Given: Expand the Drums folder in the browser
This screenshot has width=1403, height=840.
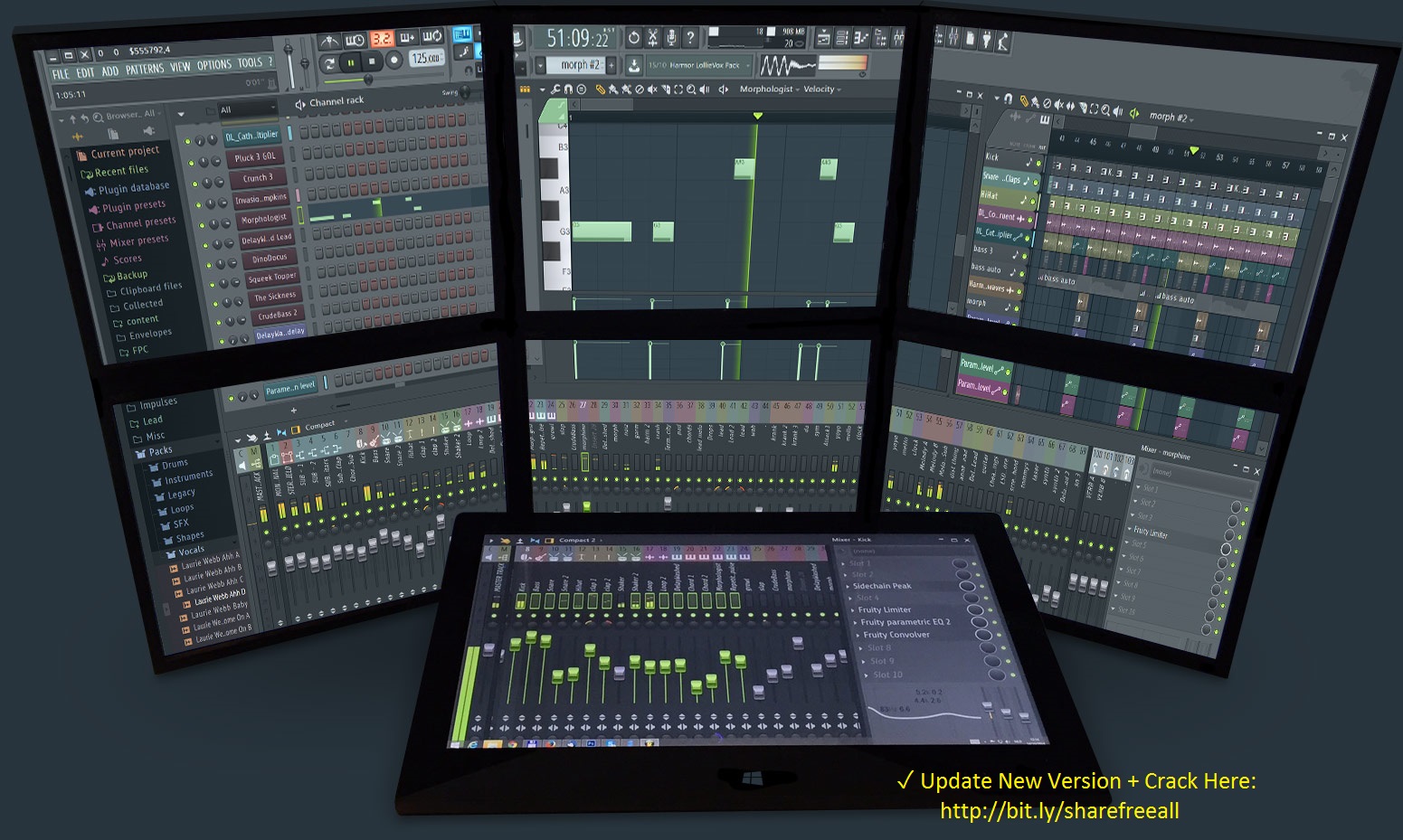Looking at the screenshot, I should 168,464.
